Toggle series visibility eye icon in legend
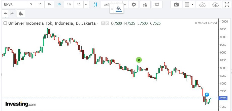The width and height of the screenshot is (232, 111). (x=103, y=23)
